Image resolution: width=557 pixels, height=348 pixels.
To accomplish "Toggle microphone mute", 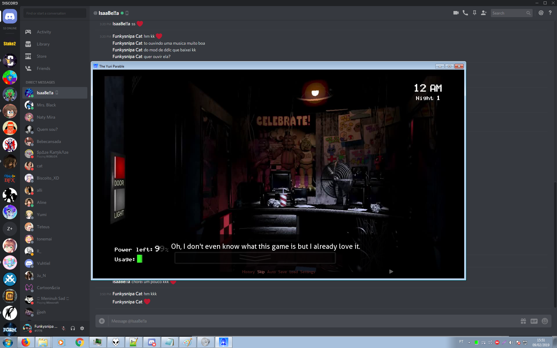I will pyautogui.click(x=64, y=328).
